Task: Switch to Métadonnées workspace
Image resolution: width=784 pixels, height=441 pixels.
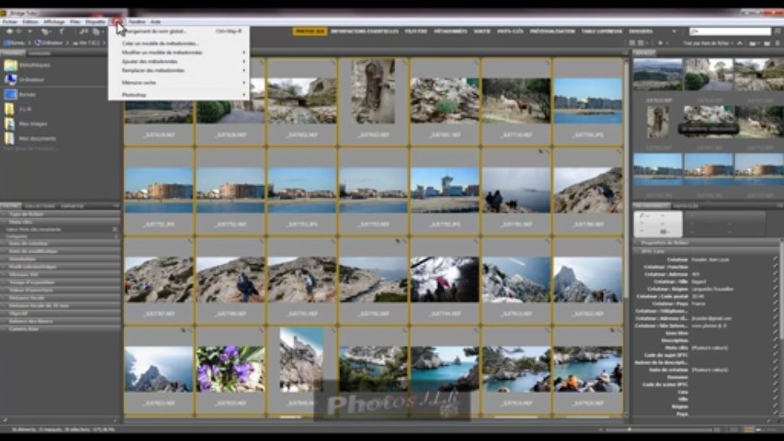Action: 450,31
